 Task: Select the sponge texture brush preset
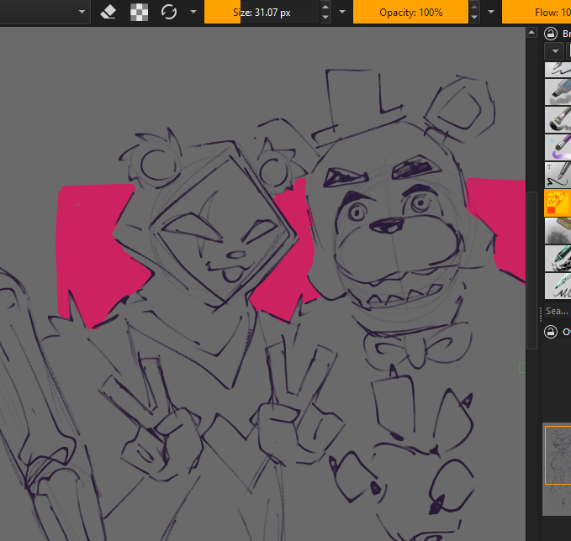558,230
